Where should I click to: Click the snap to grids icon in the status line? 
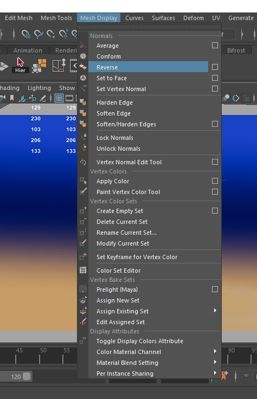click(x=26, y=34)
